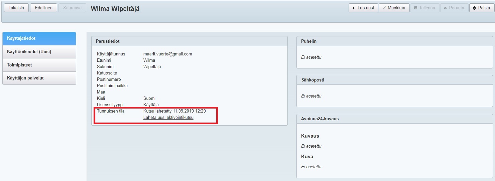The height and width of the screenshot is (181, 495).
Task: Click the floppy disk icon on Tallenna
Action: (416, 8)
